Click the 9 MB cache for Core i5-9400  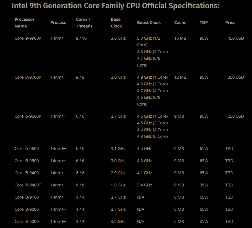pos(179,173)
